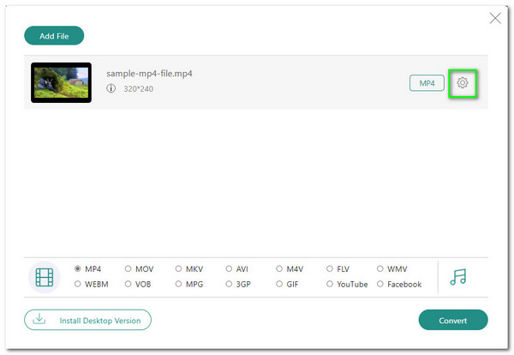Select VOB radio button
This screenshot has height=355, width=514.
tap(128, 284)
